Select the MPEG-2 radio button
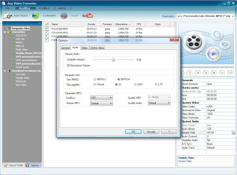Image resolution: width=237 pixels, height=175 pixels. (95, 79)
